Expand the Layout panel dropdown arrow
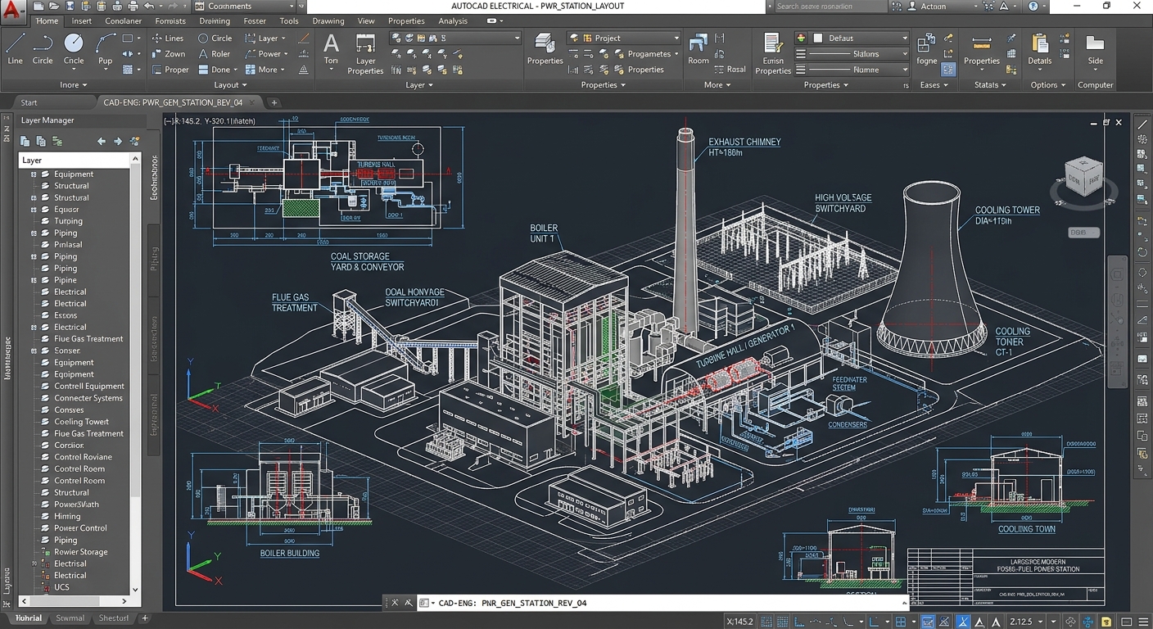The height and width of the screenshot is (629, 1153). pyautogui.click(x=243, y=85)
